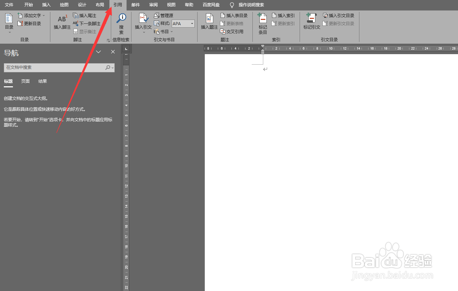The width and height of the screenshot is (458, 291).
Task: Switch to the 开始 ribbon tab
Action: coord(29,5)
